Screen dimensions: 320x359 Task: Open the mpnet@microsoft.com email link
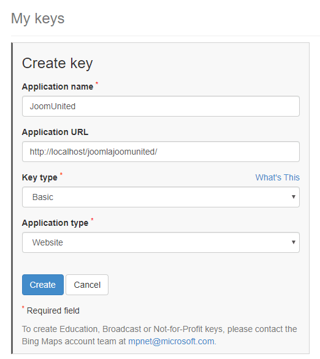coord(171,341)
